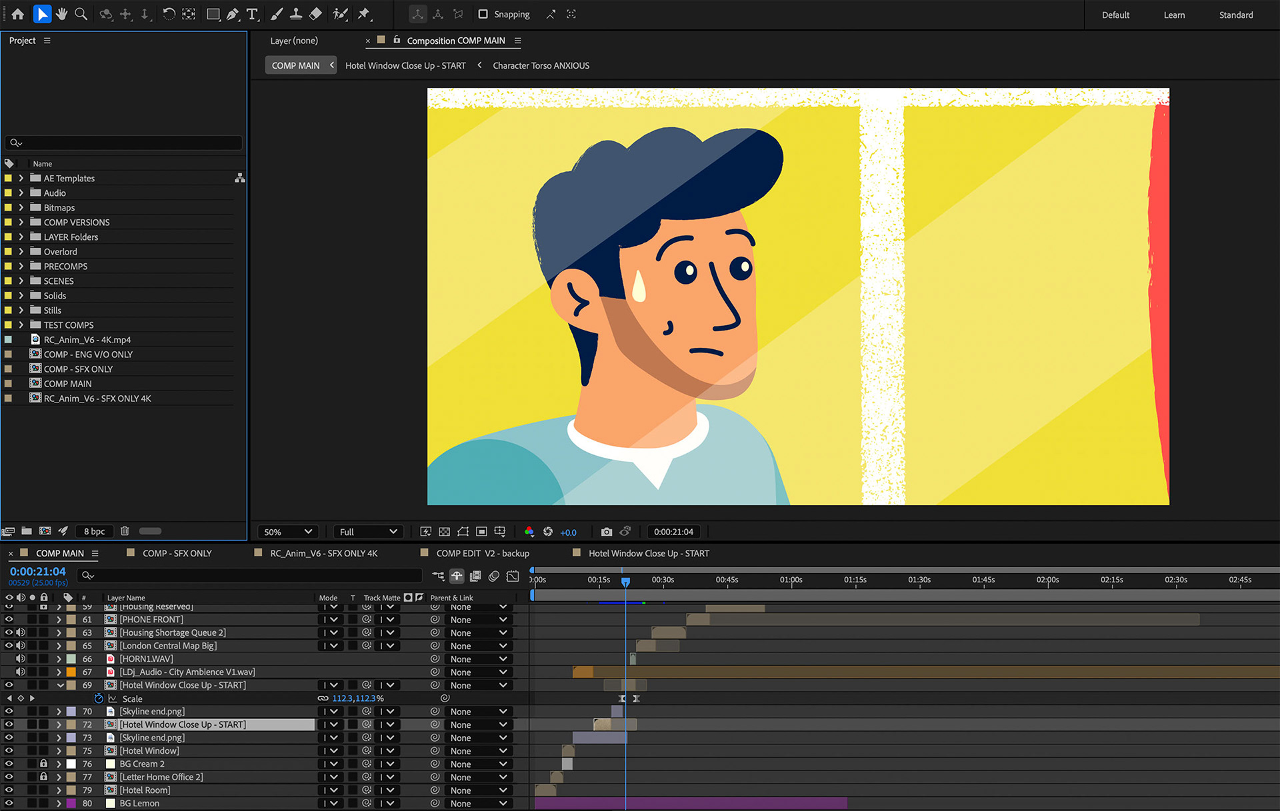Click the delete trash icon in Project panel
Viewport: 1280px width, 811px height.
(x=125, y=531)
